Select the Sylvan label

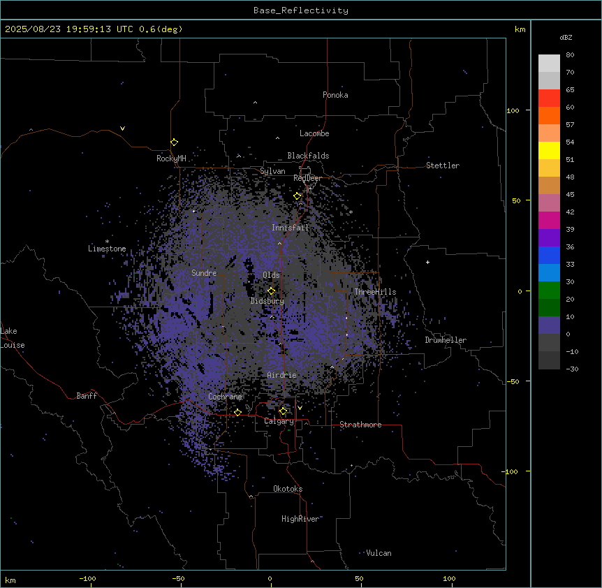point(272,171)
